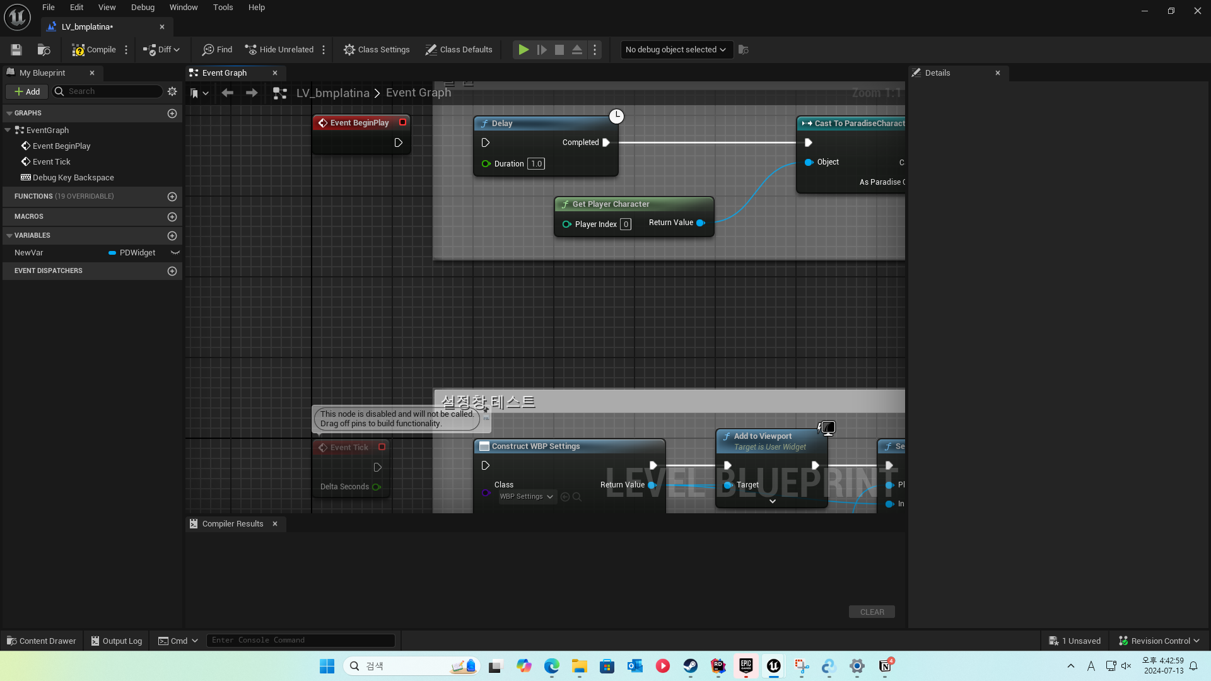
Task: Select Event Tick in the tree
Action: pyautogui.click(x=51, y=162)
